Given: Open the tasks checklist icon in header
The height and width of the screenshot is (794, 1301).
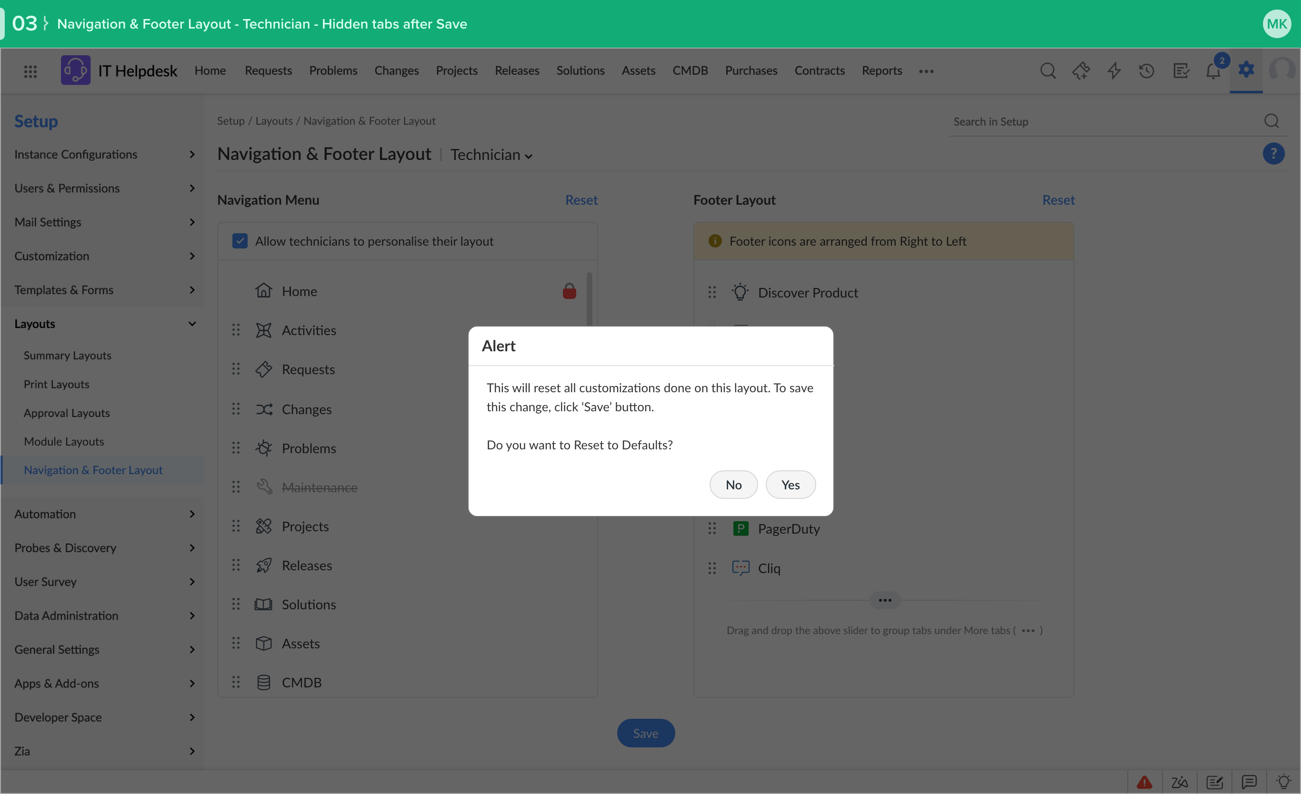Looking at the screenshot, I should [x=1181, y=71].
